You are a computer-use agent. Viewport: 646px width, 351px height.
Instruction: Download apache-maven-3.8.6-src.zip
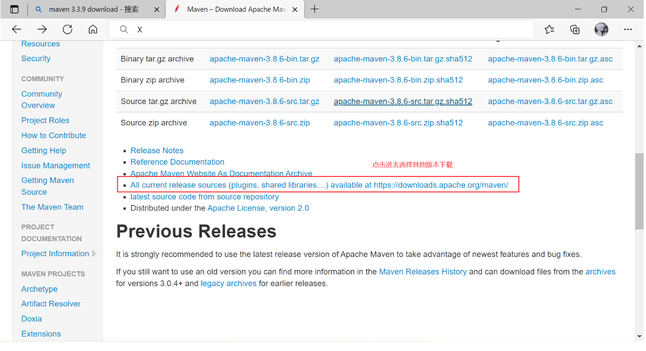tap(260, 123)
